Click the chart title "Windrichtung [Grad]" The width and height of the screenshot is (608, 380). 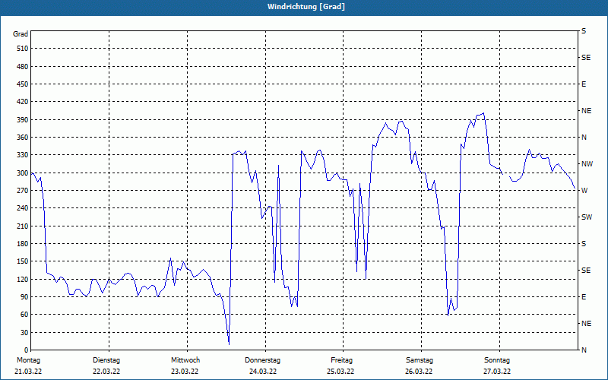click(x=306, y=7)
